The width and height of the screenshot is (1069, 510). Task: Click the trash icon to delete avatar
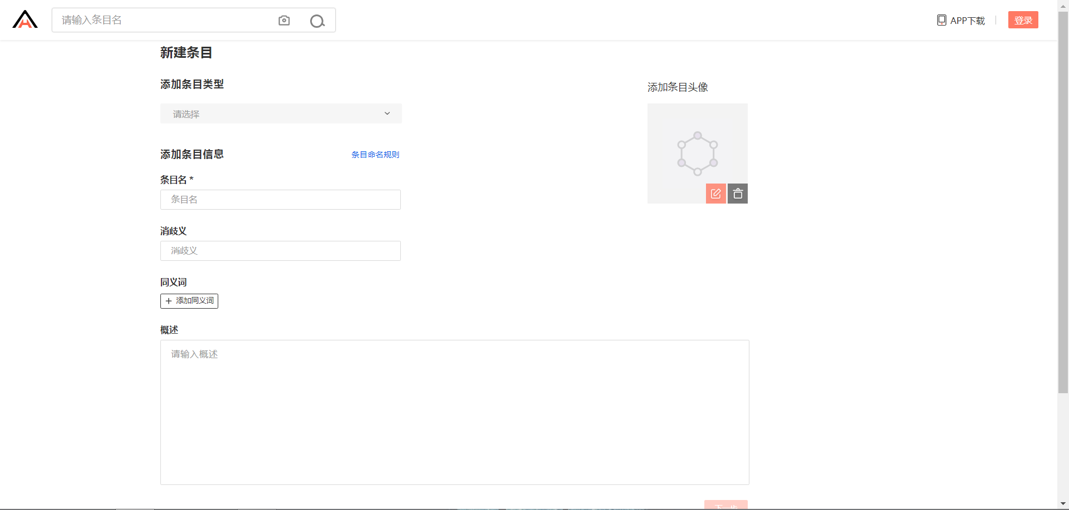[x=738, y=194]
